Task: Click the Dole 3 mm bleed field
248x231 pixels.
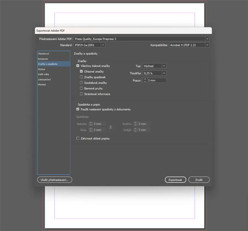Action: pyautogui.click(x=99, y=130)
